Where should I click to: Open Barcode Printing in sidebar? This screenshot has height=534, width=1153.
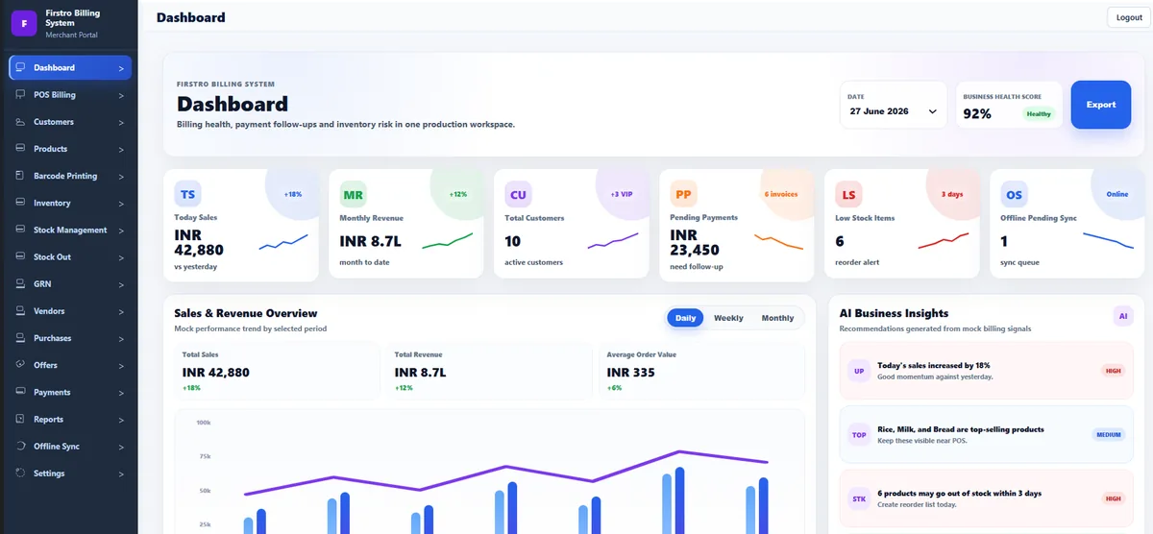point(70,176)
